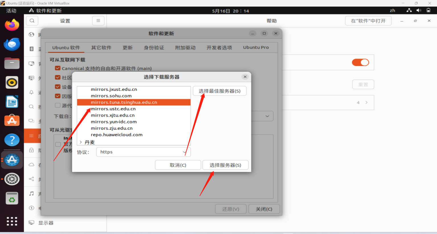The image size is (437, 234).
Task: Open the https protocol dropdown
Action: coord(143,152)
